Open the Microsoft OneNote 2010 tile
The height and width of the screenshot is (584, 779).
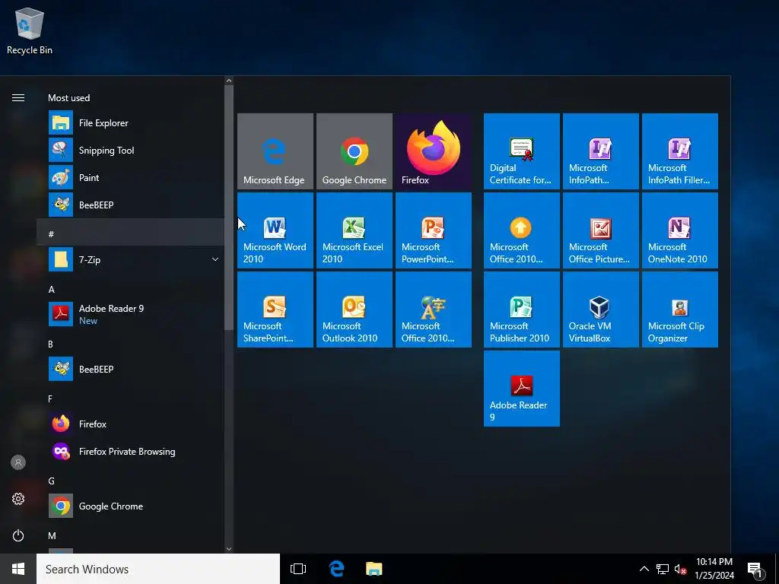click(679, 230)
